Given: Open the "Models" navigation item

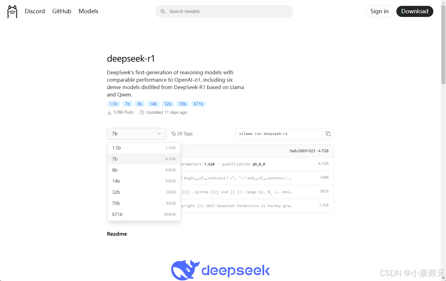Looking at the screenshot, I should 88,11.
